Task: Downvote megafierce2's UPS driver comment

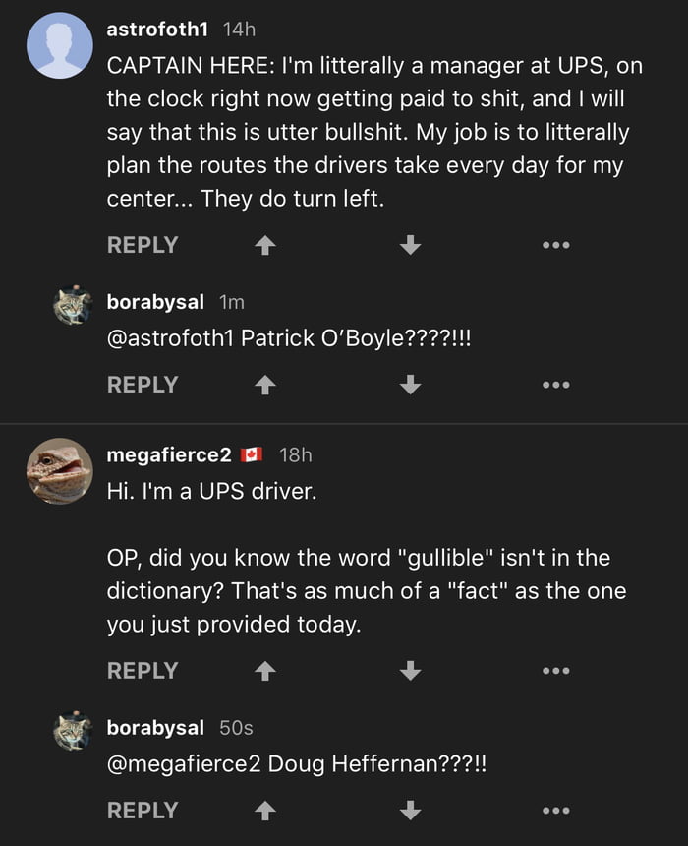Action: click(x=411, y=671)
